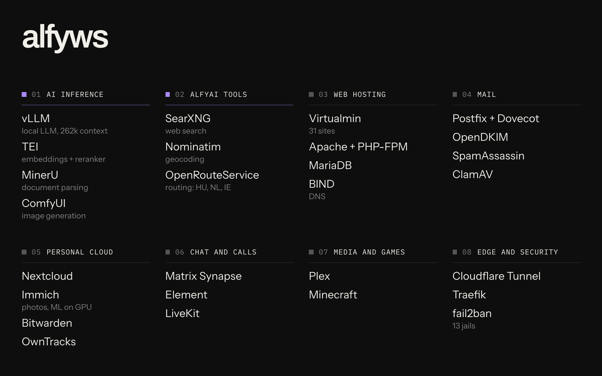Image resolution: width=602 pixels, height=376 pixels.
Task: Select Postfix + Dovecot
Action: tap(496, 119)
